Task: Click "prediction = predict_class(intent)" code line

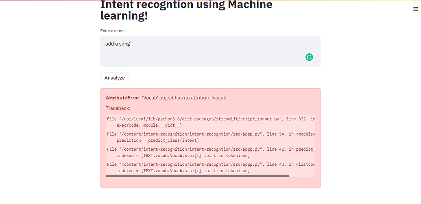Action: point(157,140)
